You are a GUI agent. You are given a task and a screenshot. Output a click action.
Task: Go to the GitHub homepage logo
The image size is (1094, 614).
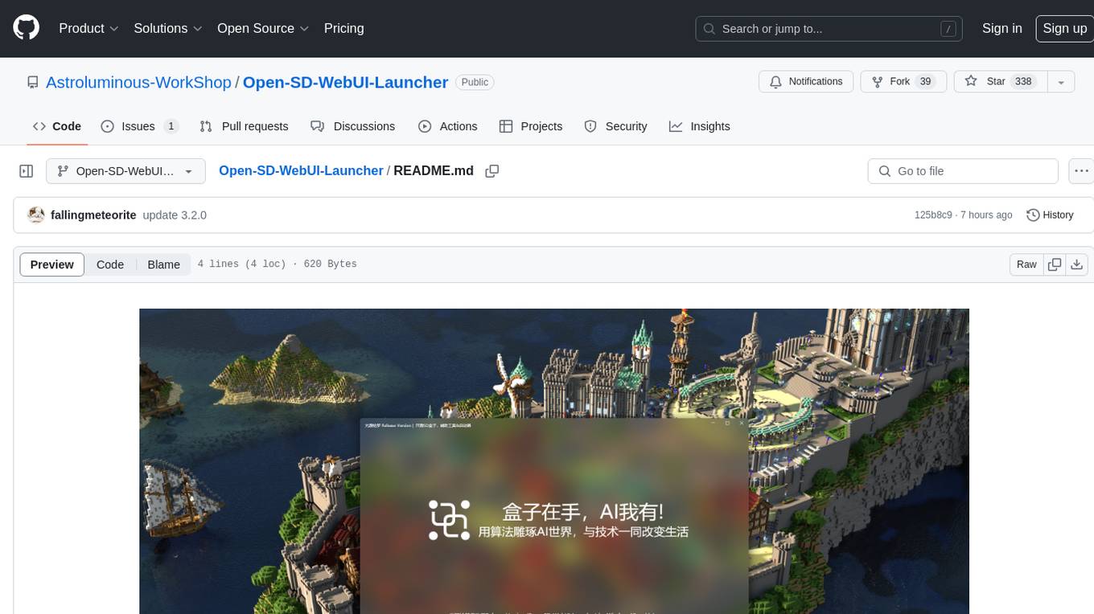pos(26,28)
